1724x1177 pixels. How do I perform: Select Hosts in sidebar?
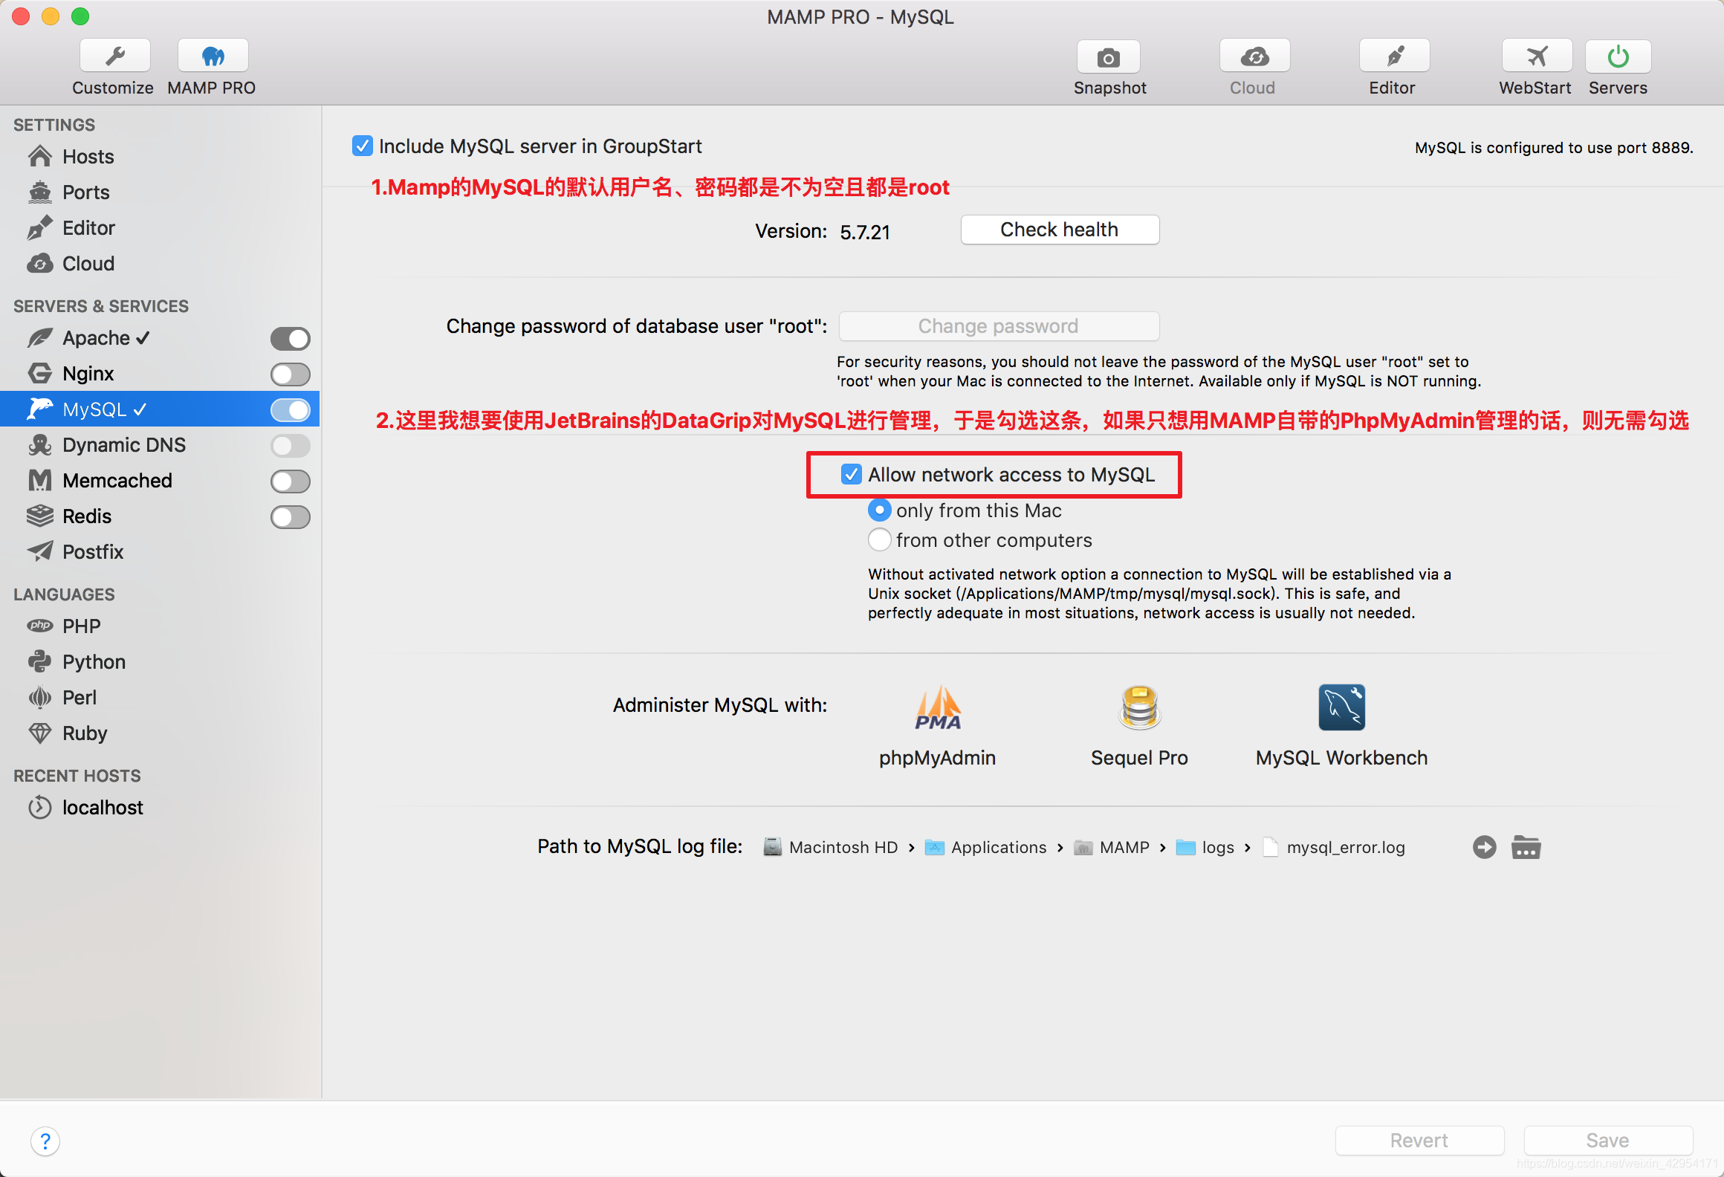point(160,157)
